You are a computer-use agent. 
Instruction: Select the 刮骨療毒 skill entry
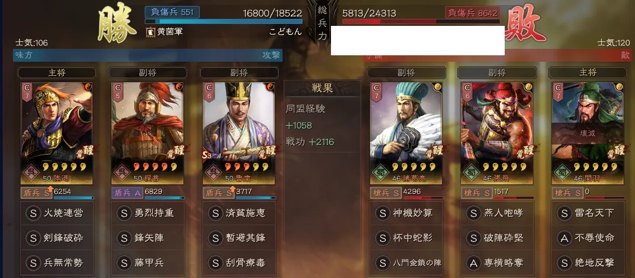239,263
